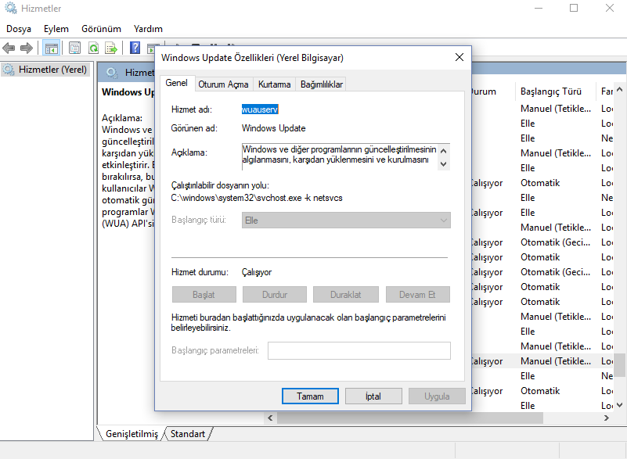Switch to the Oturum Açma tab
627x459 pixels.
223,84
